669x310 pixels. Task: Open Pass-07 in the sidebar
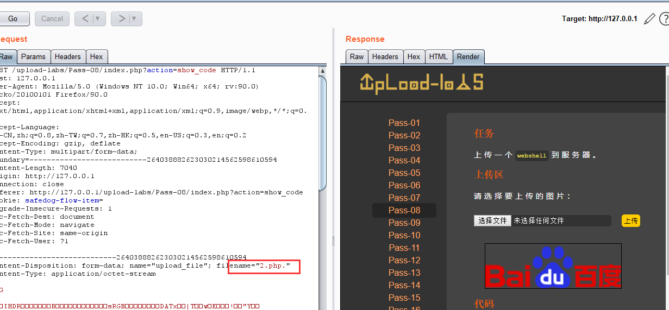404,198
